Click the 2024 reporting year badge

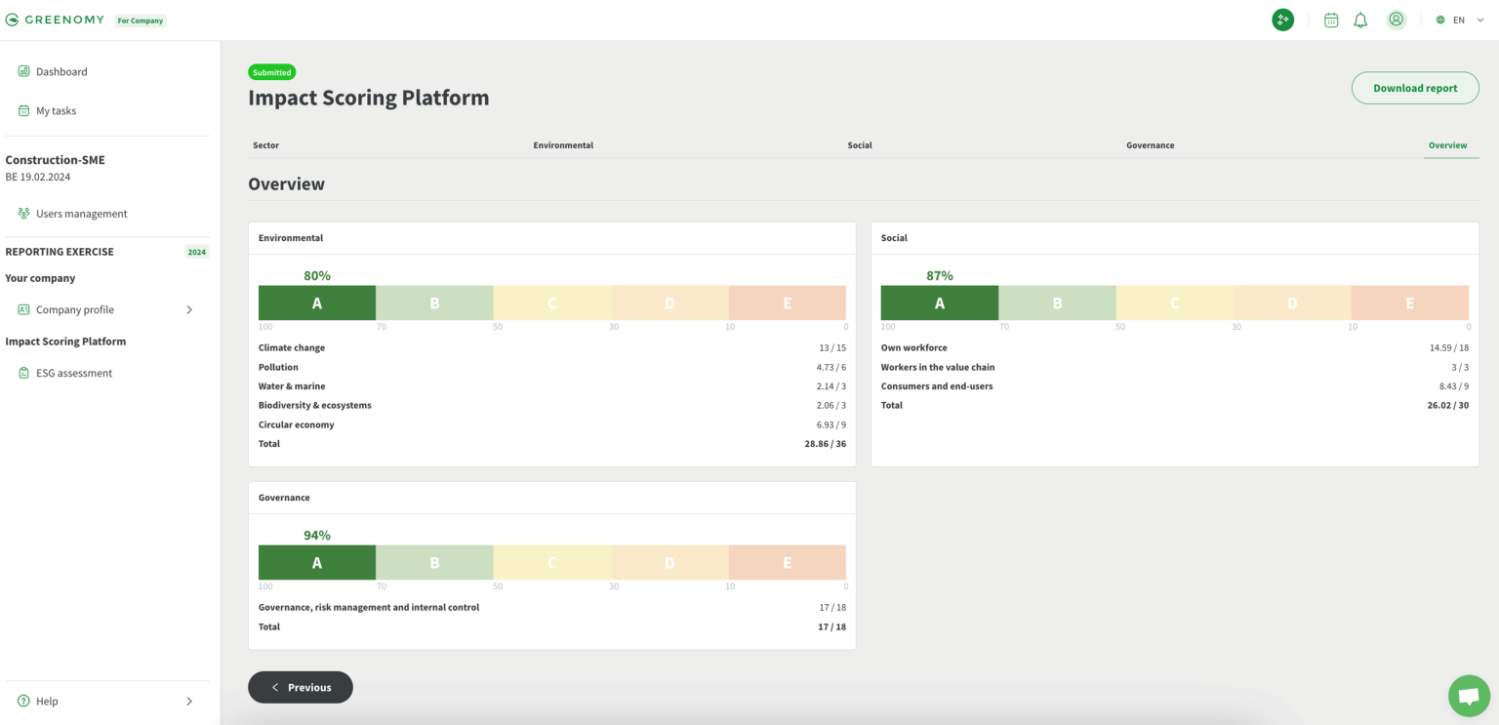197,252
